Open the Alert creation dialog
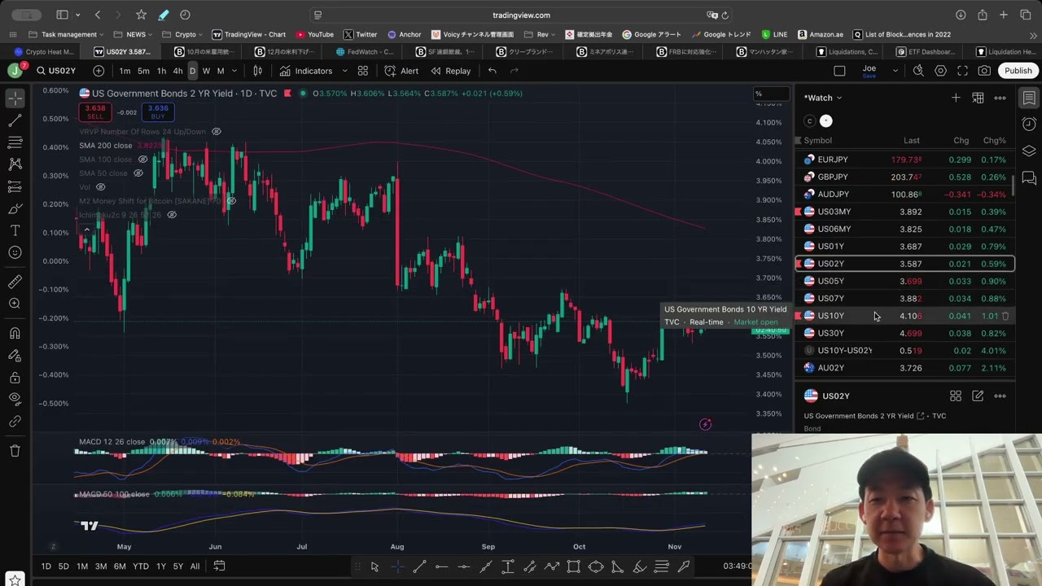1042x586 pixels. click(x=401, y=71)
